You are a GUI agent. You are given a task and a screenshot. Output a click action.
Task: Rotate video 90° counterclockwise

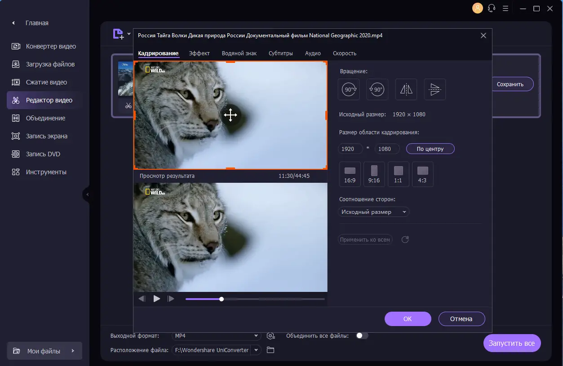coord(377,89)
